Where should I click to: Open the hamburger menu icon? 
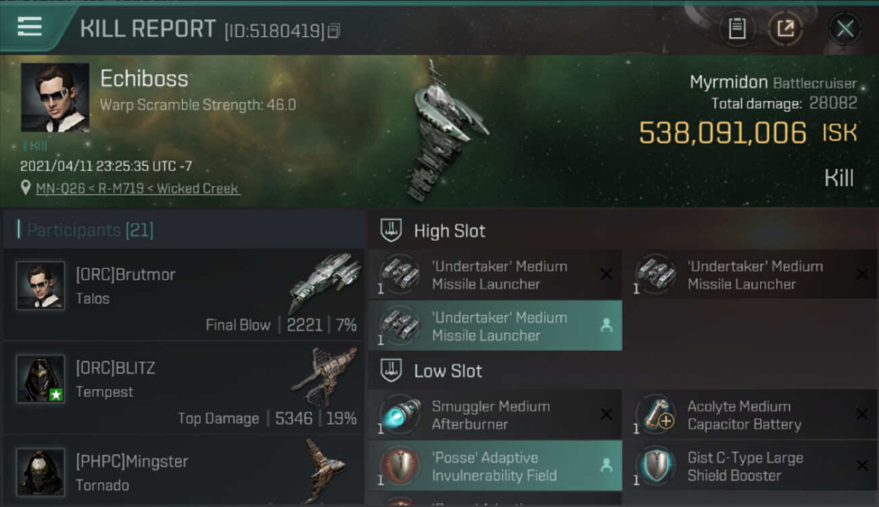(x=29, y=27)
